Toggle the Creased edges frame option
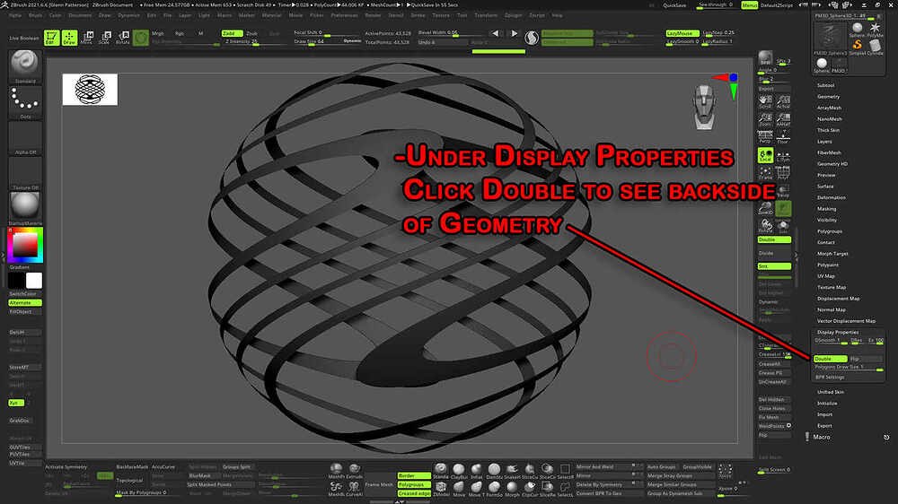 (414, 493)
